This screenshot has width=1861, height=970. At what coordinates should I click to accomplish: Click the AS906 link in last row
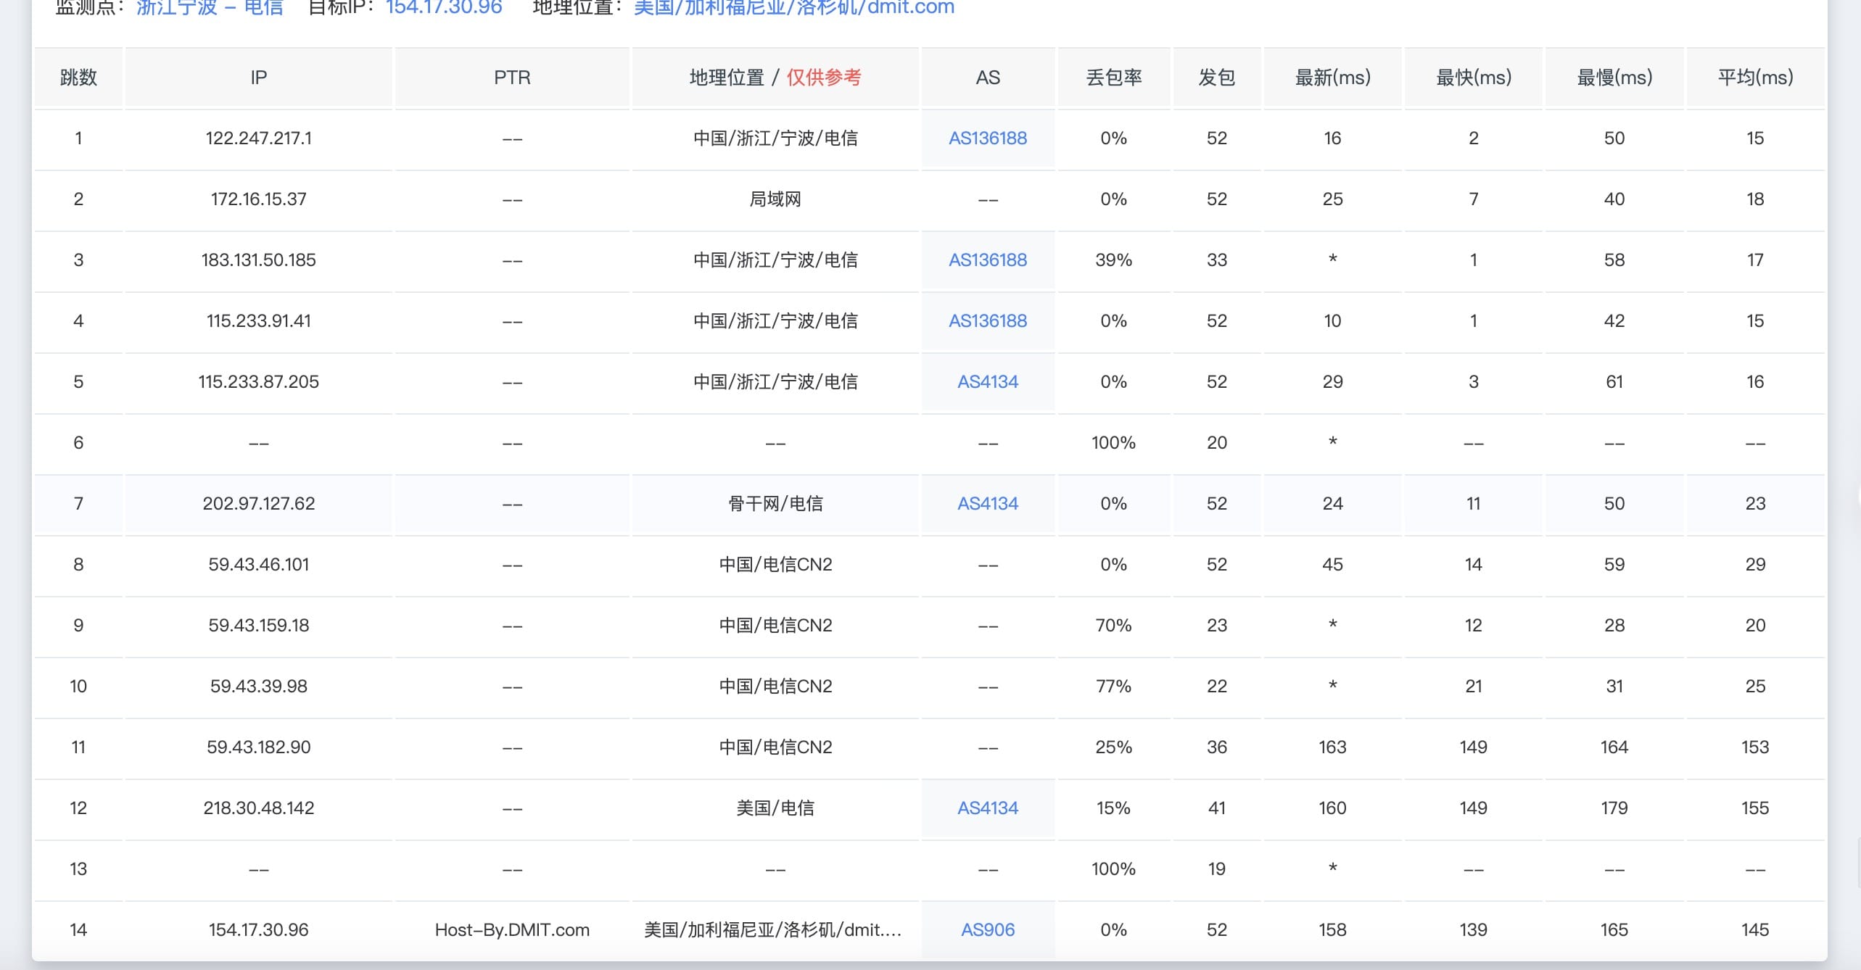(987, 929)
